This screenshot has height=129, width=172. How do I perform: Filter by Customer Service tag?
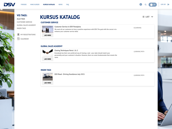[x=25, y=22]
